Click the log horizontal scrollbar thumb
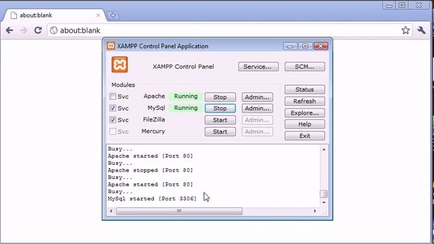Screen dimensions: 434x244 point(179,211)
